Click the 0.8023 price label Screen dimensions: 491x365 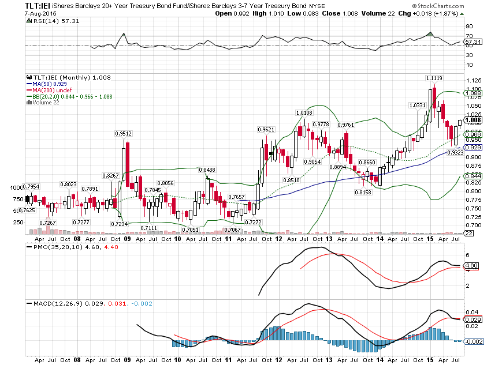[x=68, y=185]
